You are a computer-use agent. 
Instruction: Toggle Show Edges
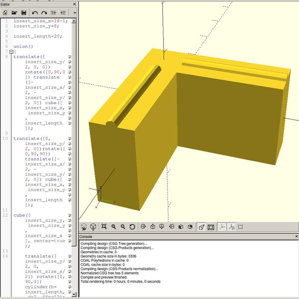click(241, 227)
